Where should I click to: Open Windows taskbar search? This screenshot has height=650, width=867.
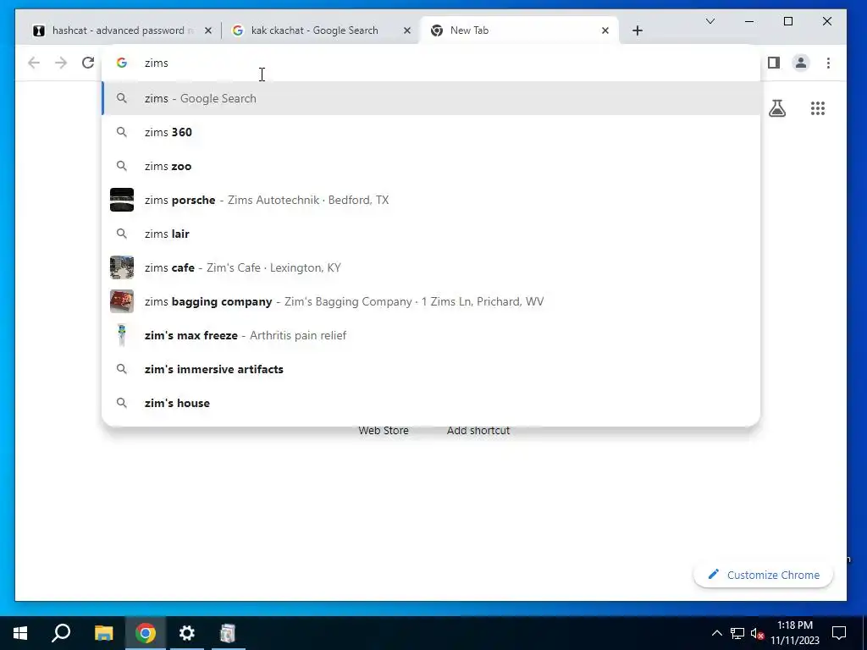61,633
